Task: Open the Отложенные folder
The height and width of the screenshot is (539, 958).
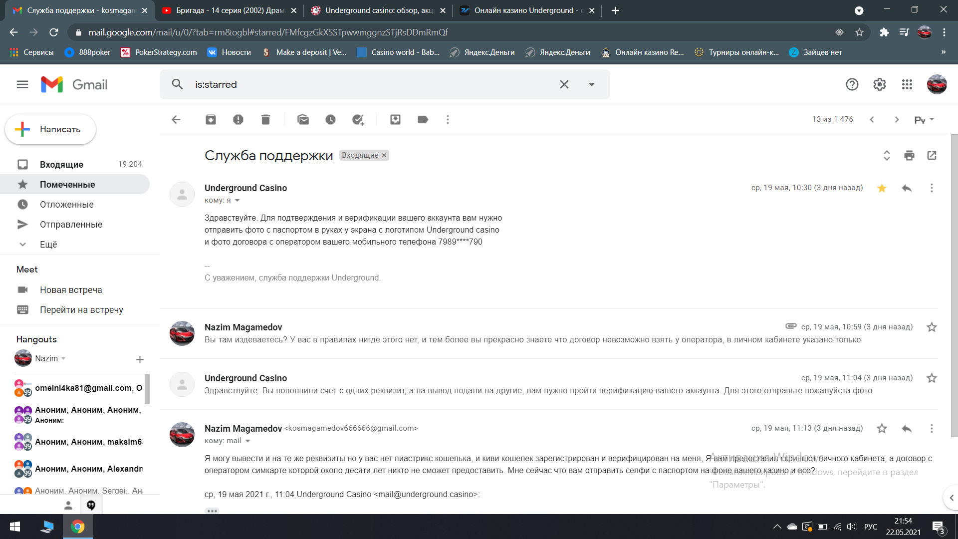Action: coord(75,204)
